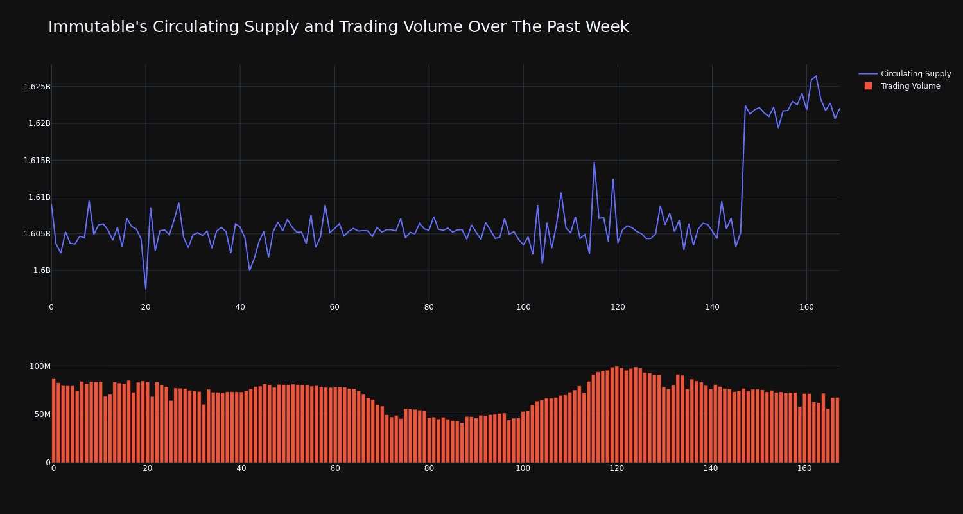The width and height of the screenshot is (963, 514).
Task: Click the first volume bar at index 0
Action: 53,420
